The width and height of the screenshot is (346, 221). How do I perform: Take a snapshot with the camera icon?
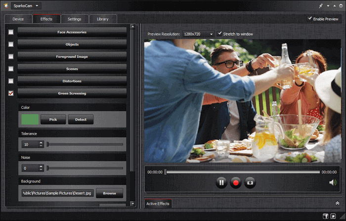[250, 182]
